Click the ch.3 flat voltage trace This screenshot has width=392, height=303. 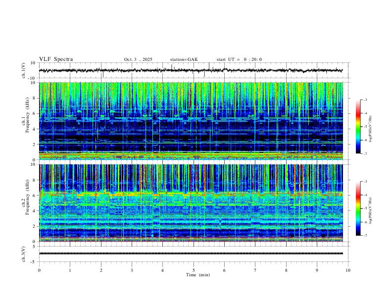click(x=191, y=253)
